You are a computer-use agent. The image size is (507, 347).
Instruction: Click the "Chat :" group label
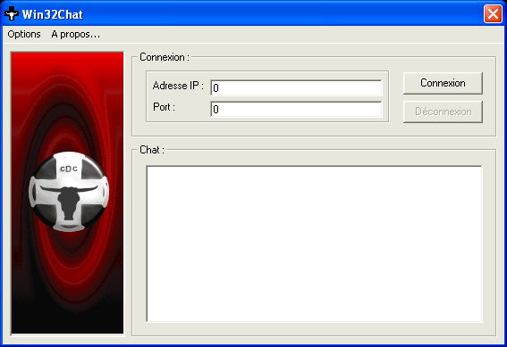pyautogui.click(x=152, y=150)
